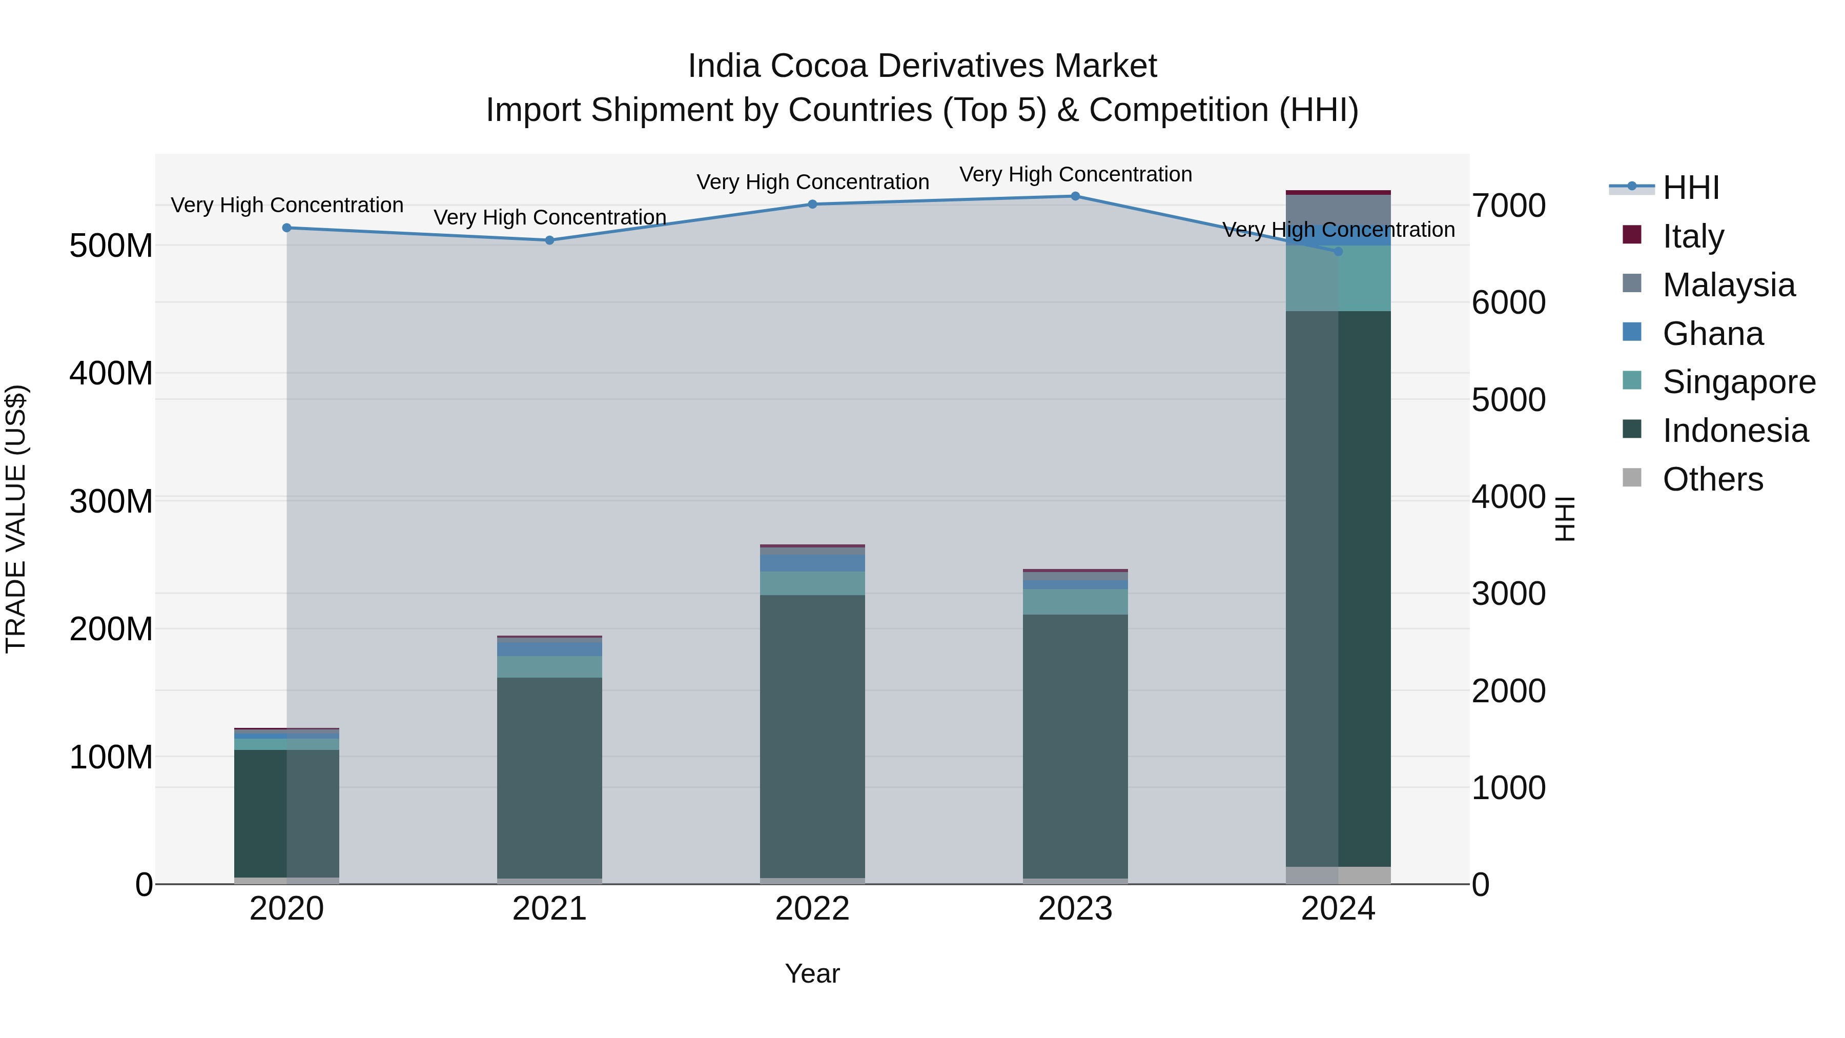Click the 5000 HHI axis tick label

1509,400
